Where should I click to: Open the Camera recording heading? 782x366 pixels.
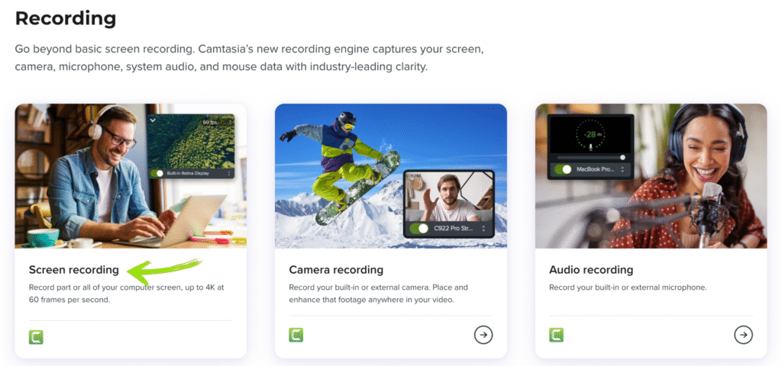pos(336,270)
